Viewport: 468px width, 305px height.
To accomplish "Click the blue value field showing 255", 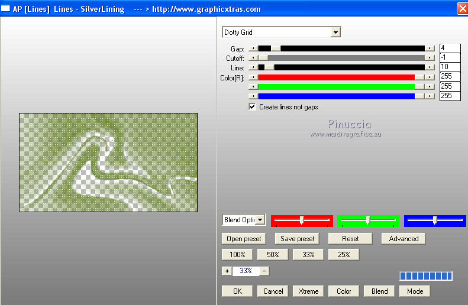I will (450, 96).
